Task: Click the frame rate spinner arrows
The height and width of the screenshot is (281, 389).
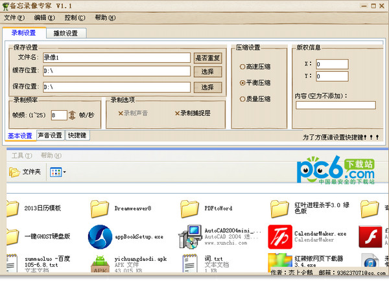Action: click(72, 115)
